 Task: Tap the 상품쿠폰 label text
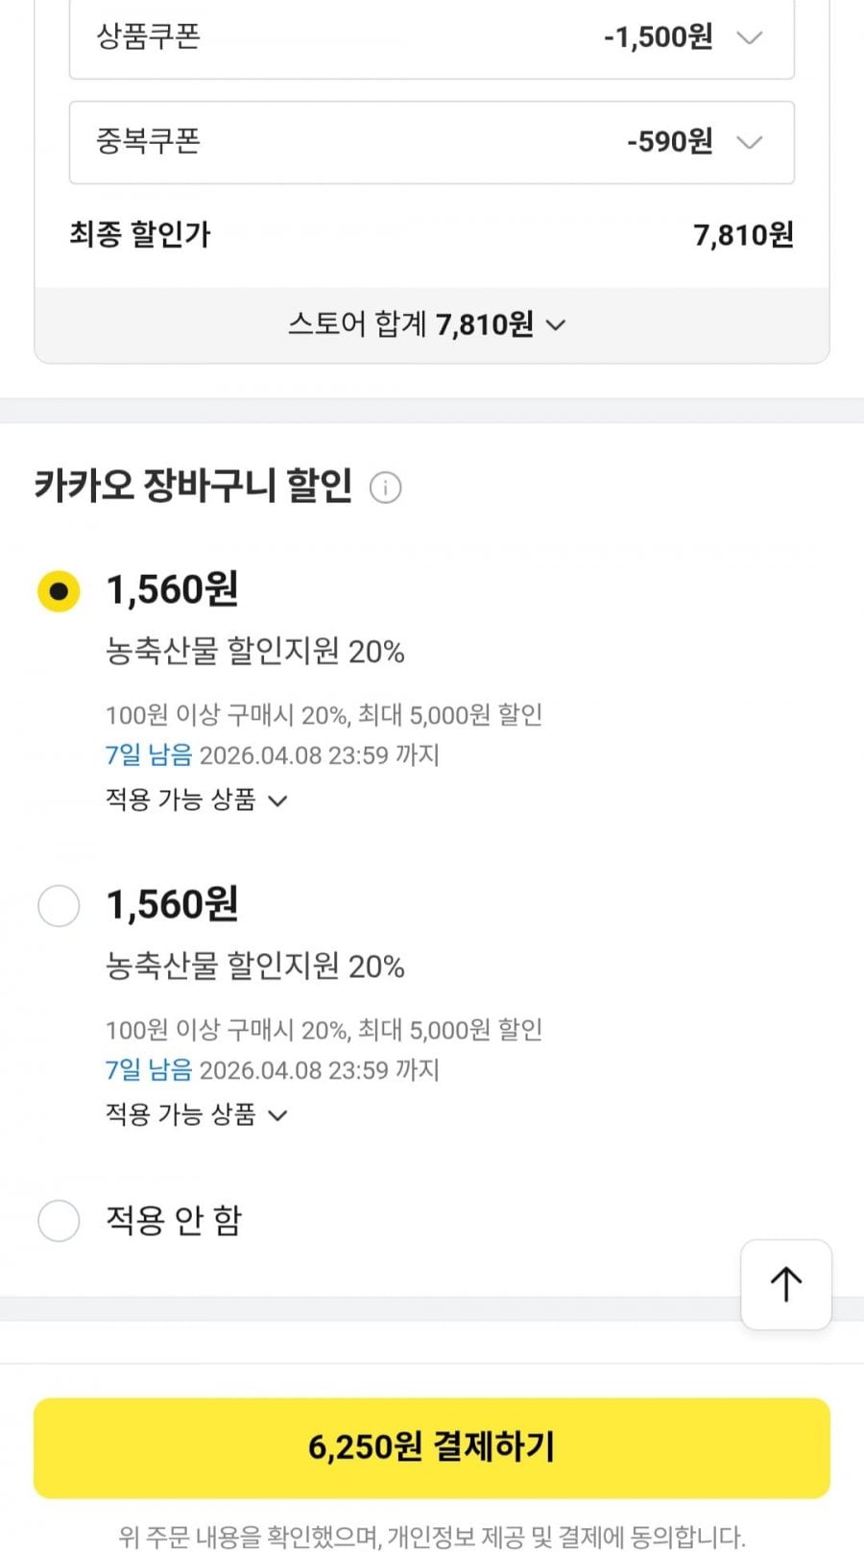point(148,37)
